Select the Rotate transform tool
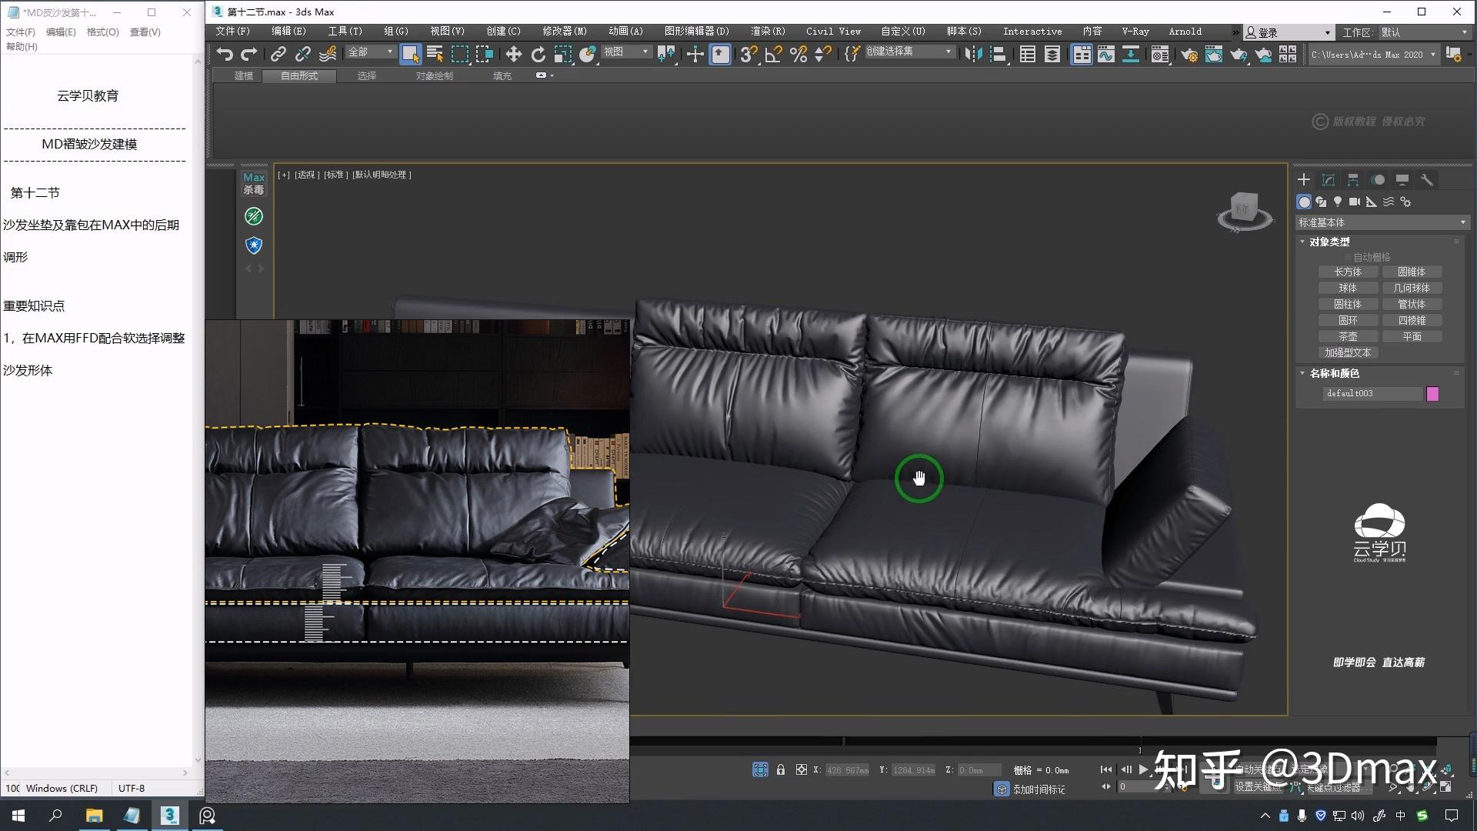 538,54
